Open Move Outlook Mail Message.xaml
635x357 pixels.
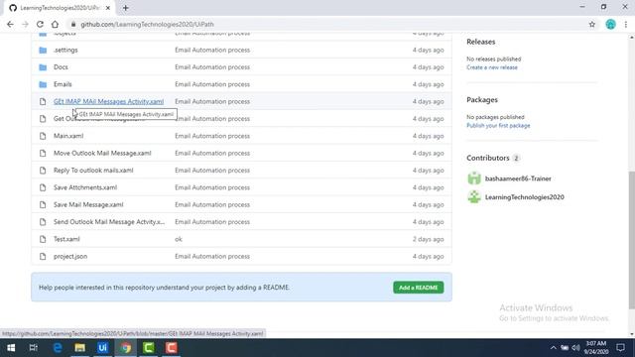click(x=102, y=153)
